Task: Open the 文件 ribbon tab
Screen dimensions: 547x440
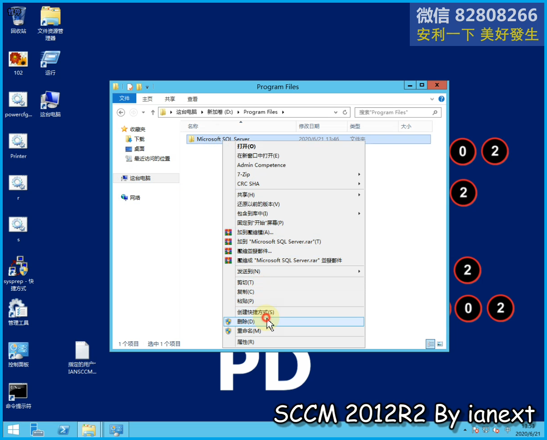Action: [124, 99]
